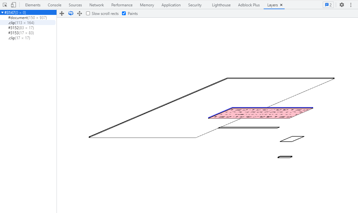Select the Rotate mode tool
Screen dimensions: 358x213
click(x=71, y=13)
